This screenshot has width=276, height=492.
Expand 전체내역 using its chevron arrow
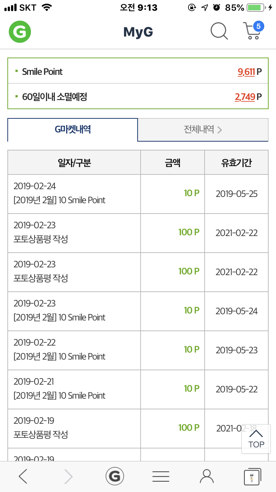220,130
